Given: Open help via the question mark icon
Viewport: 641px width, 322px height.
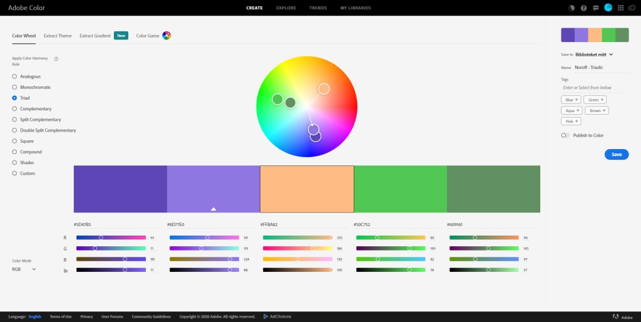Looking at the screenshot, I should [x=583, y=8].
